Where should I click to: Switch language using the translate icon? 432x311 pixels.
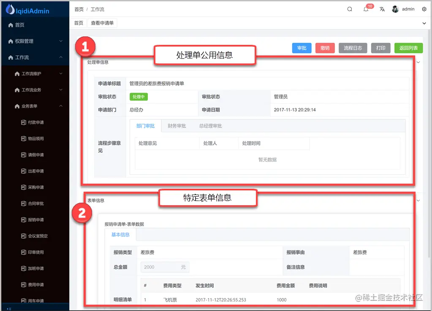click(382, 9)
